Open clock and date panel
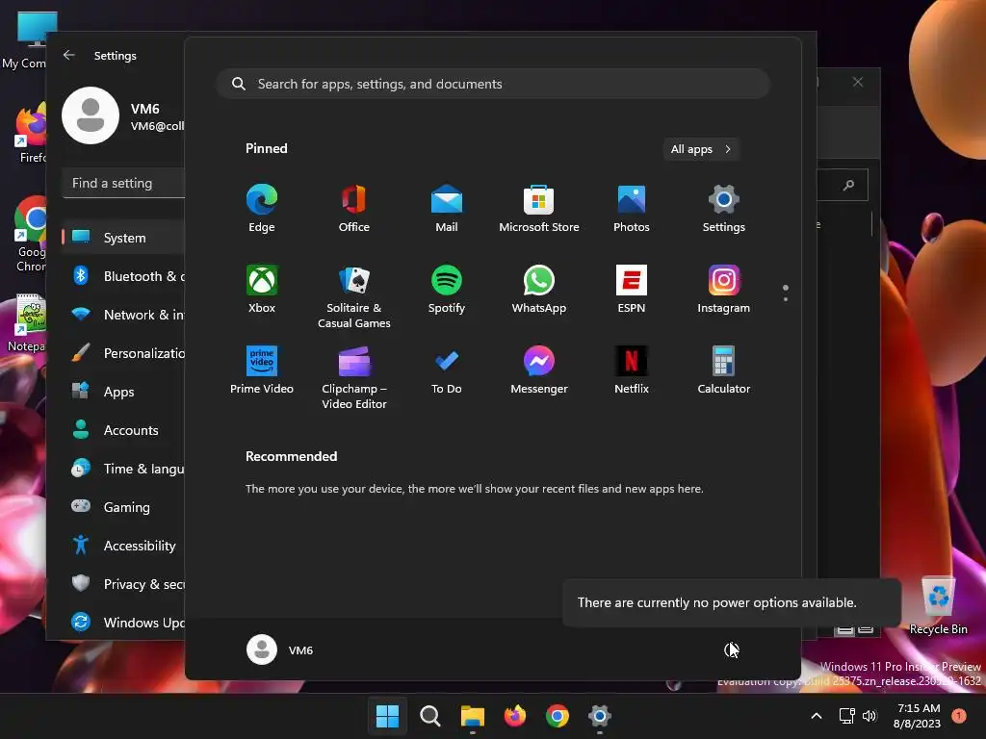The image size is (986, 739). (x=917, y=716)
